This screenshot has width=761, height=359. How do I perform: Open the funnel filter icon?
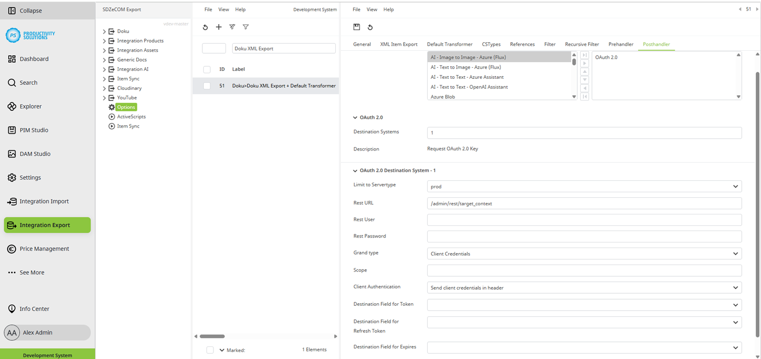click(246, 27)
